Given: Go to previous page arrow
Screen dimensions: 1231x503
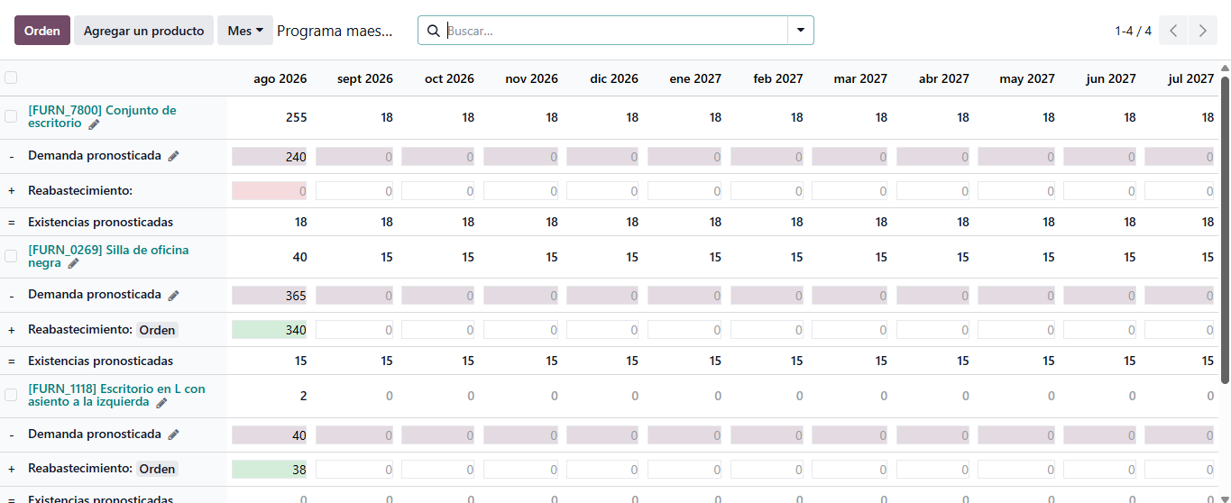Looking at the screenshot, I should (1173, 31).
